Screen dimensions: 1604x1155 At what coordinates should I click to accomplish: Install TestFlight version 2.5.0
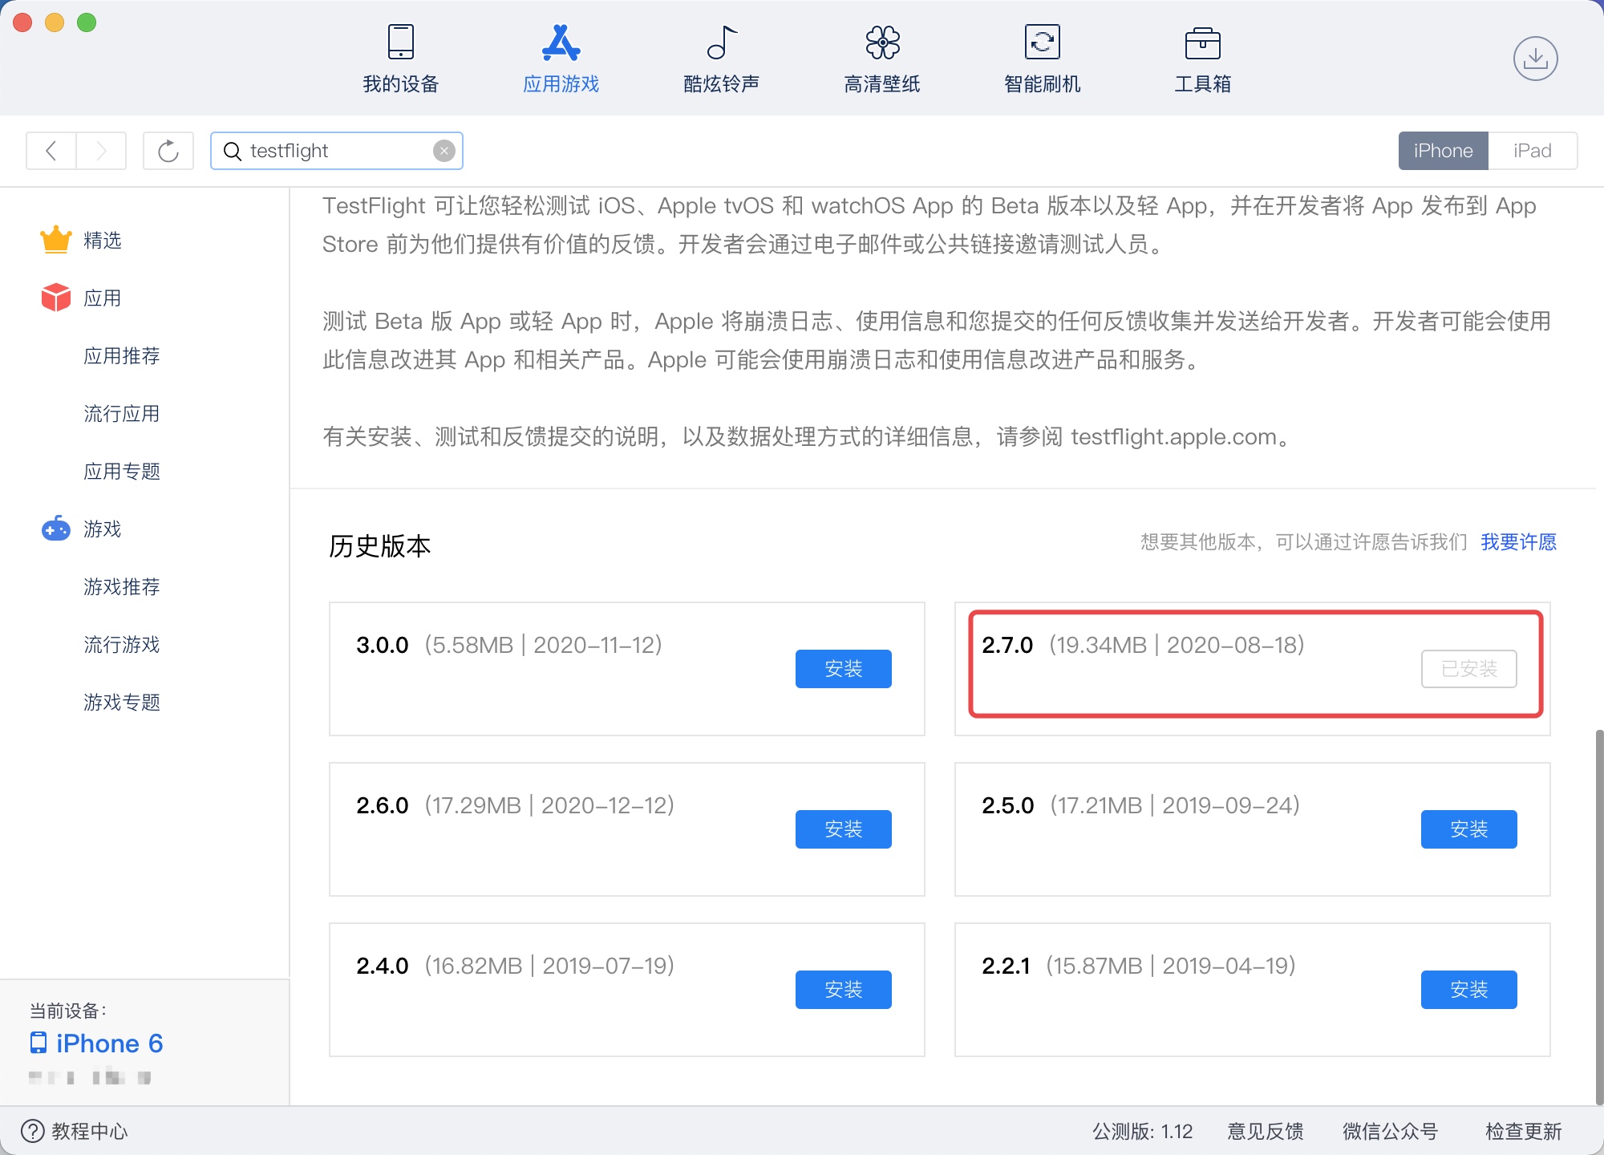coord(1468,829)
